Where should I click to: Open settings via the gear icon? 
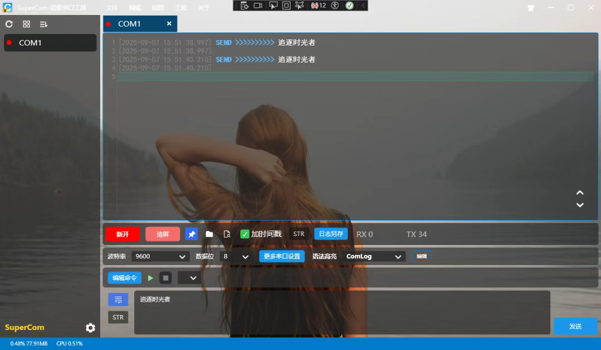click(x=90, y=328)
